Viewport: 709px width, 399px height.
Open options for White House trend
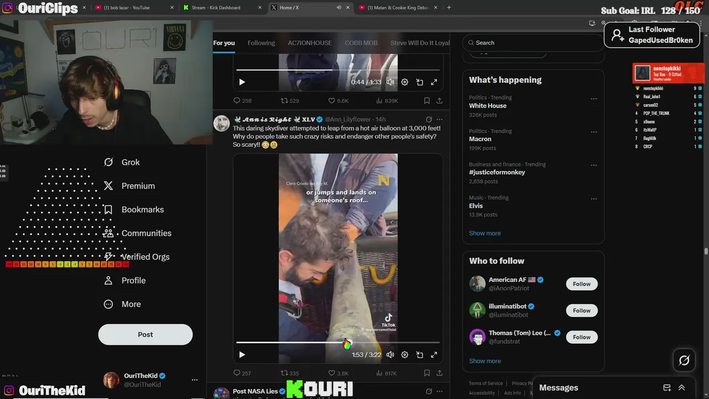pos(594,99)
